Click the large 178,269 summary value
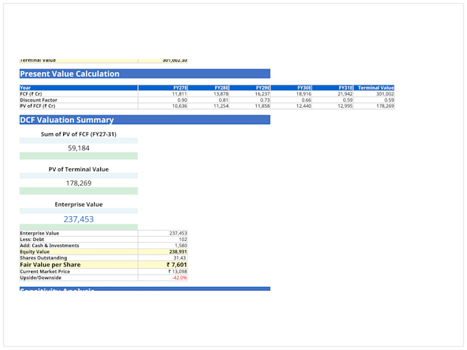Image resolution: width=467 pixels, height=350 pixels. [78, 183]
